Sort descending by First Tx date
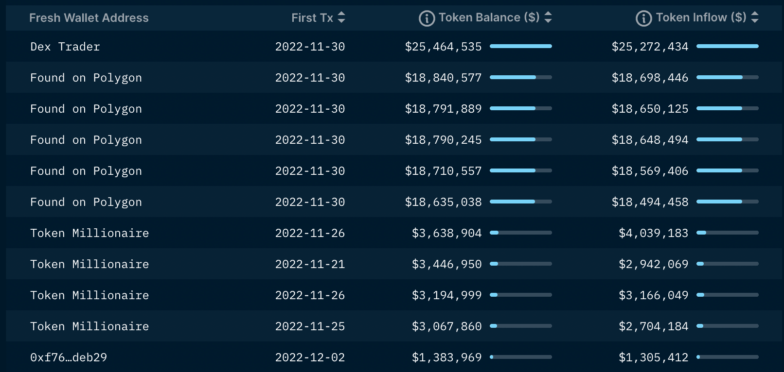Screen dimensions: 784x372 [x=342, y=17]
